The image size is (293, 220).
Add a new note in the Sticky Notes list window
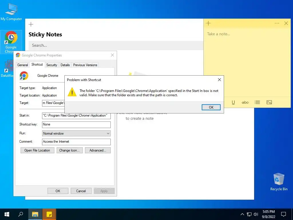(x=31, y=24)
